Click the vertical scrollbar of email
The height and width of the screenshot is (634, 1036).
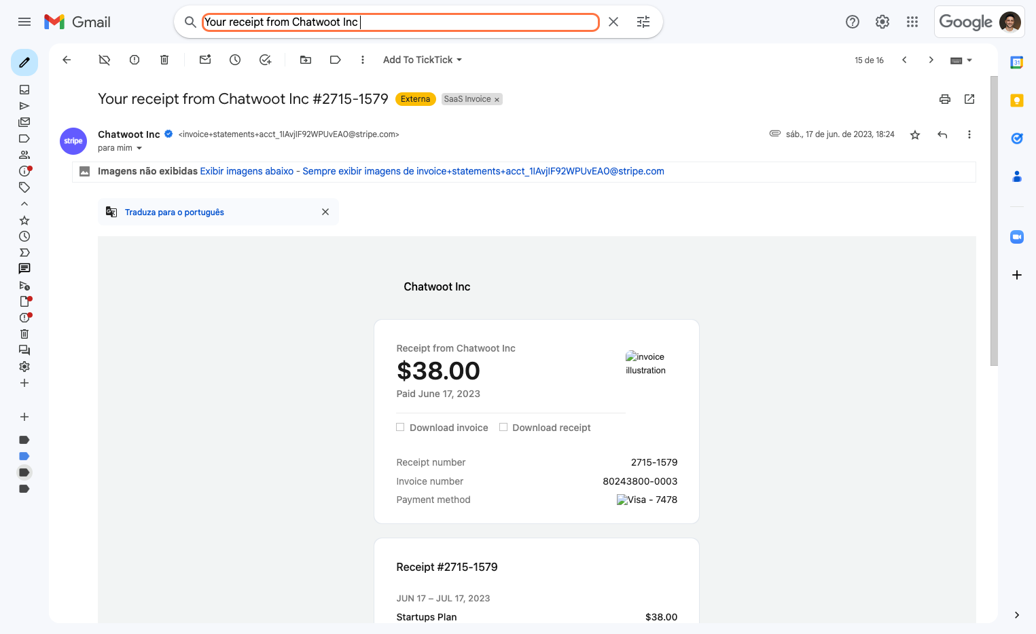[x=994, y=221]
